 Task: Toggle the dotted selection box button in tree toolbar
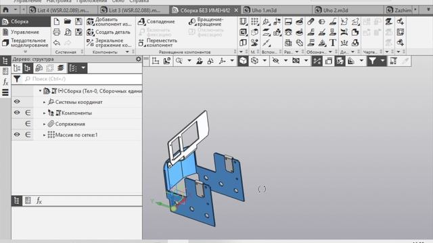49,68
